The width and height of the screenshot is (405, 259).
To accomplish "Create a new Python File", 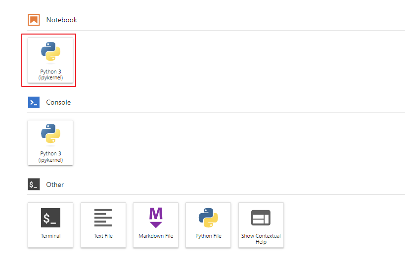I will click(208, 225).
